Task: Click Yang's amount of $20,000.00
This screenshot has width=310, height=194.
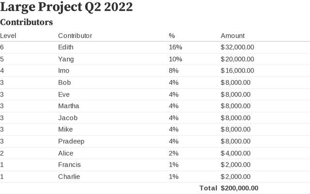Action: click(x=237, y=59)
